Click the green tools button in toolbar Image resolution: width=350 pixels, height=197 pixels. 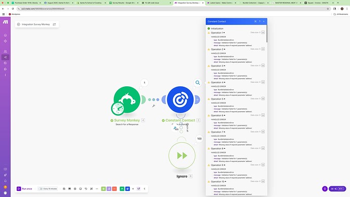click(103, 189)
